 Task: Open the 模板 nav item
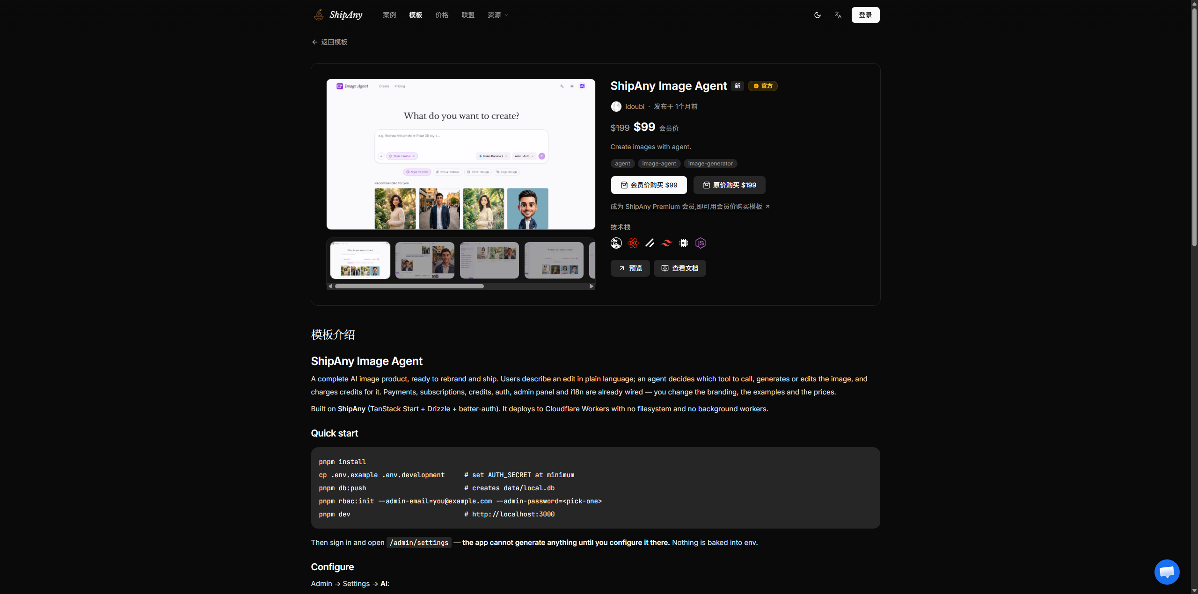pyautogui.click(x=416, y=15)
